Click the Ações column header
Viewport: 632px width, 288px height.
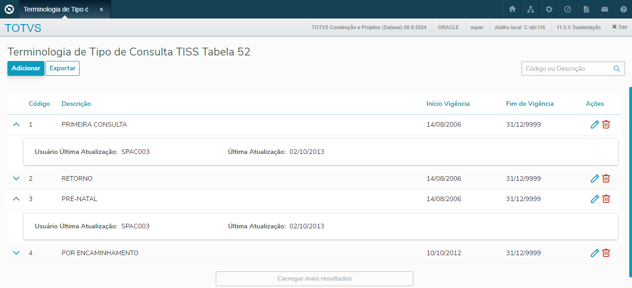595,104
